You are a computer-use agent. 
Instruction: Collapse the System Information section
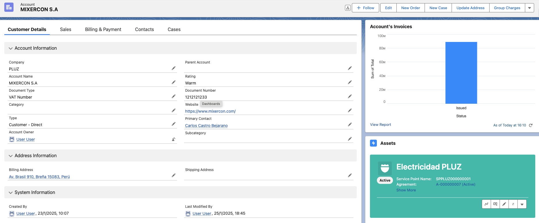pos(11,193)
